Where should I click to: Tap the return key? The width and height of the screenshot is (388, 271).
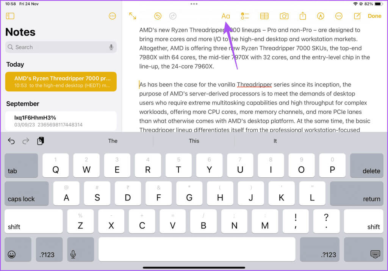(x=357, y=193)
